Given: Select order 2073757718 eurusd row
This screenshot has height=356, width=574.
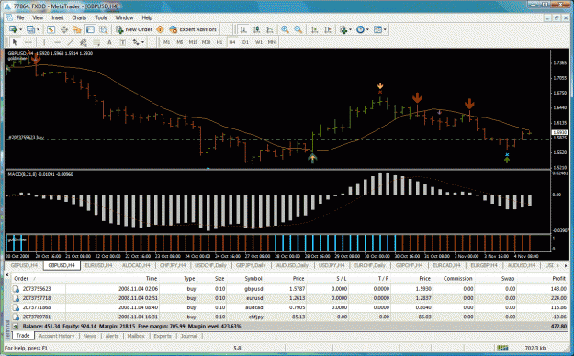Looking at the screenshot, I should coord(289,298).
